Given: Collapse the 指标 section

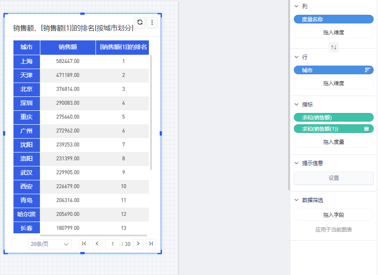Looking at the screenshot, I should pyautogui.click(x=296, y=105).
